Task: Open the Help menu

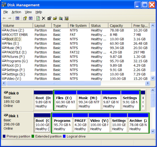Action: [39, 12]
